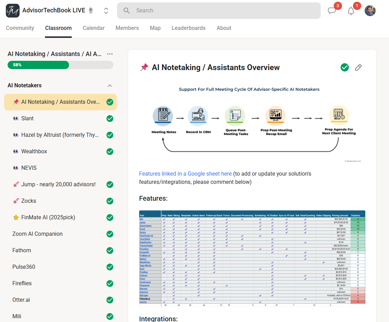Toggle completion check for Slant
The height and width of the screenshot is (322, 389).
coord(110,119)
